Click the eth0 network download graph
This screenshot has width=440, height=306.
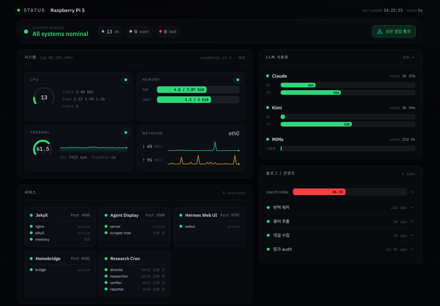coord(203,146)
